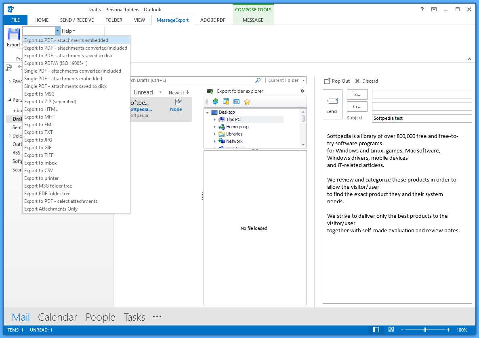Adjust the zoom slider handle

(x=425, y=330)
